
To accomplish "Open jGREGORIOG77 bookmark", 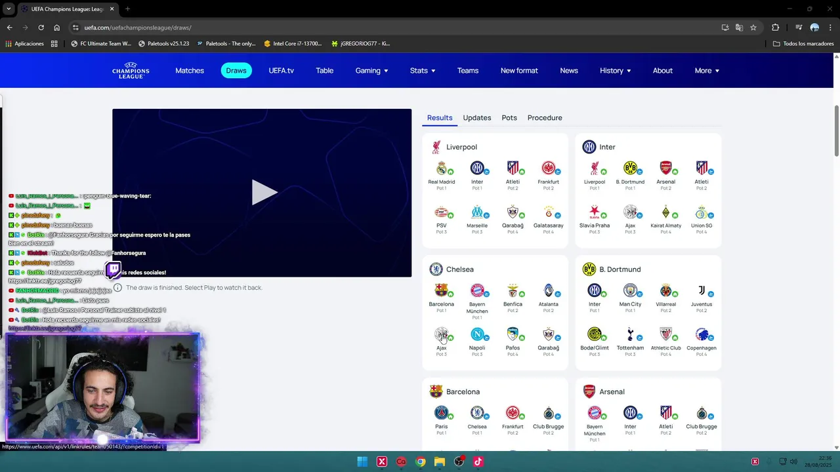I will tap(360, 44).
